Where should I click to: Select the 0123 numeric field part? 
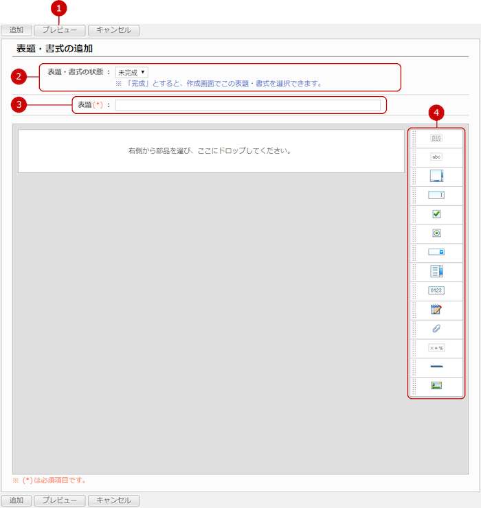(x=436, y=290)
